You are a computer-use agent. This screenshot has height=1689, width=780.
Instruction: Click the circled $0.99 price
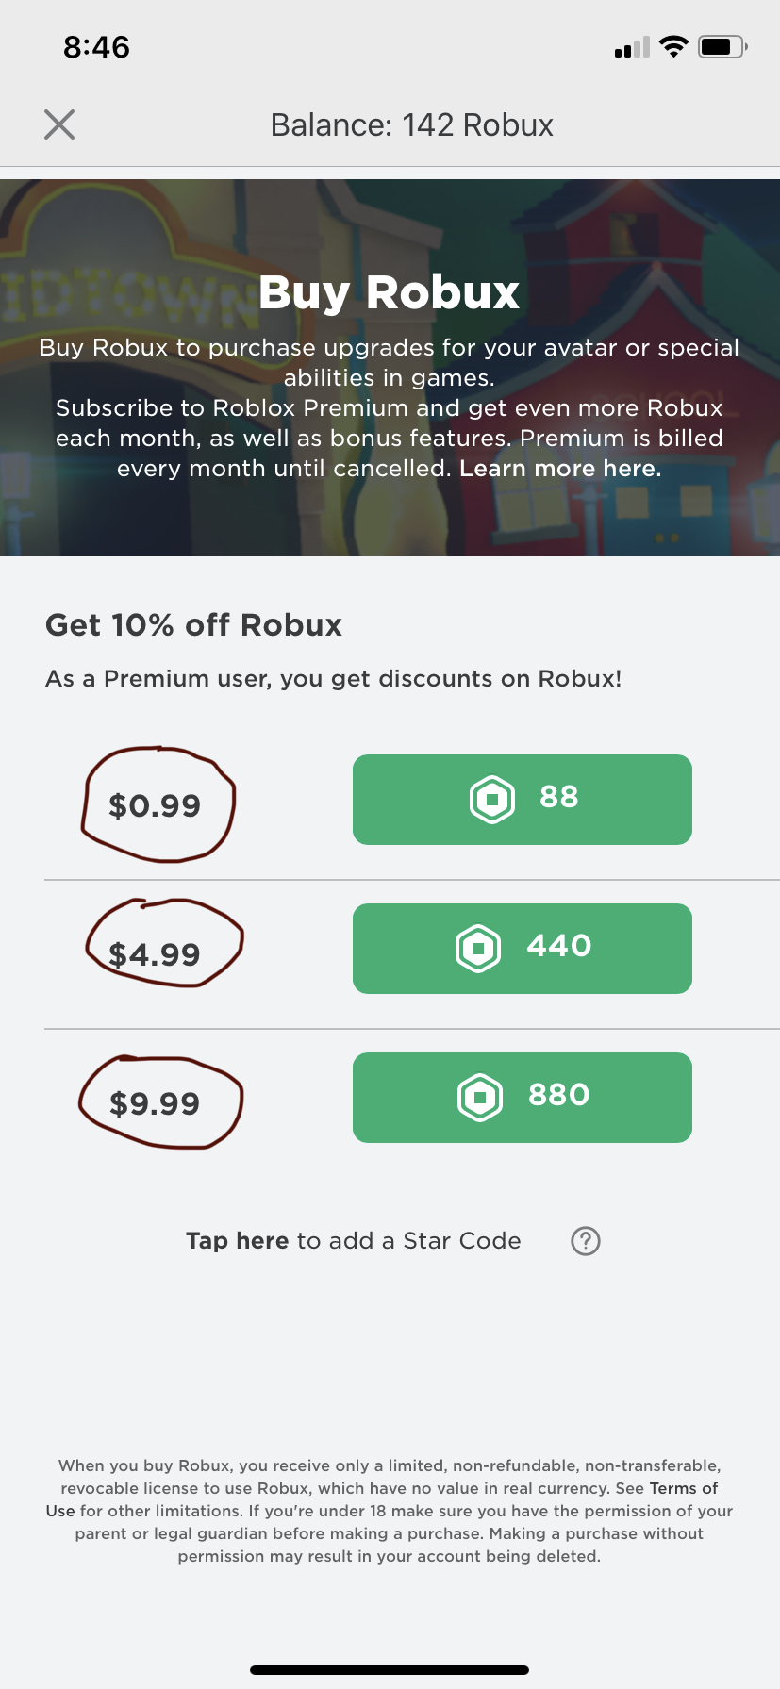156,805
